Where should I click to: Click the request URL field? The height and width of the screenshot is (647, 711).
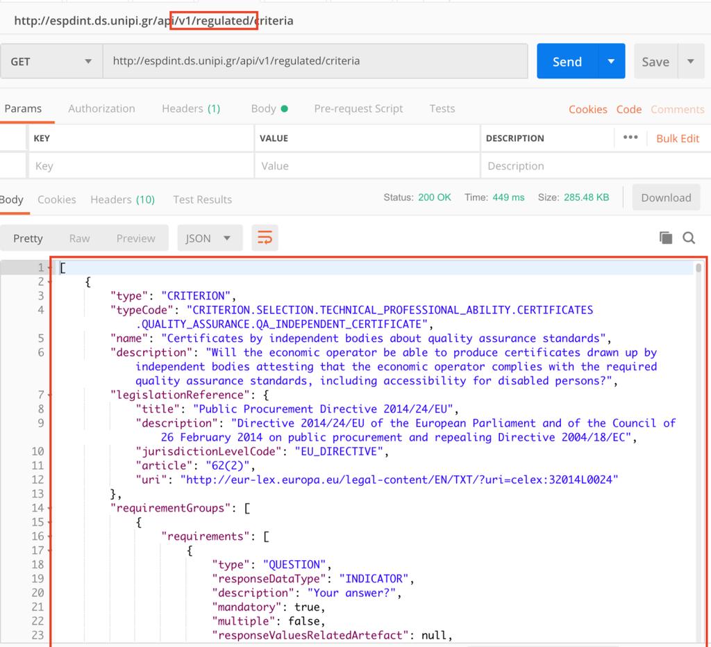[x=316, y=61]
